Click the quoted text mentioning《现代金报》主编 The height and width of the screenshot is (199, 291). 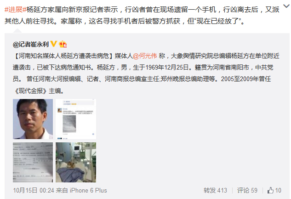click(x=39, y=91)
